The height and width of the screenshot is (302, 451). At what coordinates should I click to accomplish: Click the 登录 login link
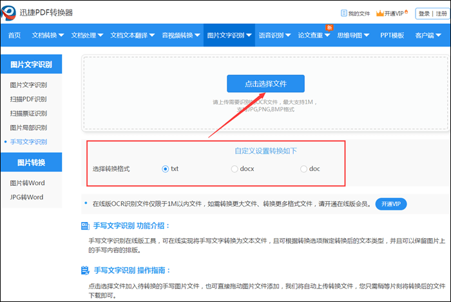(424, 13)
